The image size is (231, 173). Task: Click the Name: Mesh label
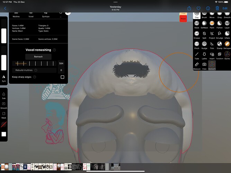coord(17,31)
